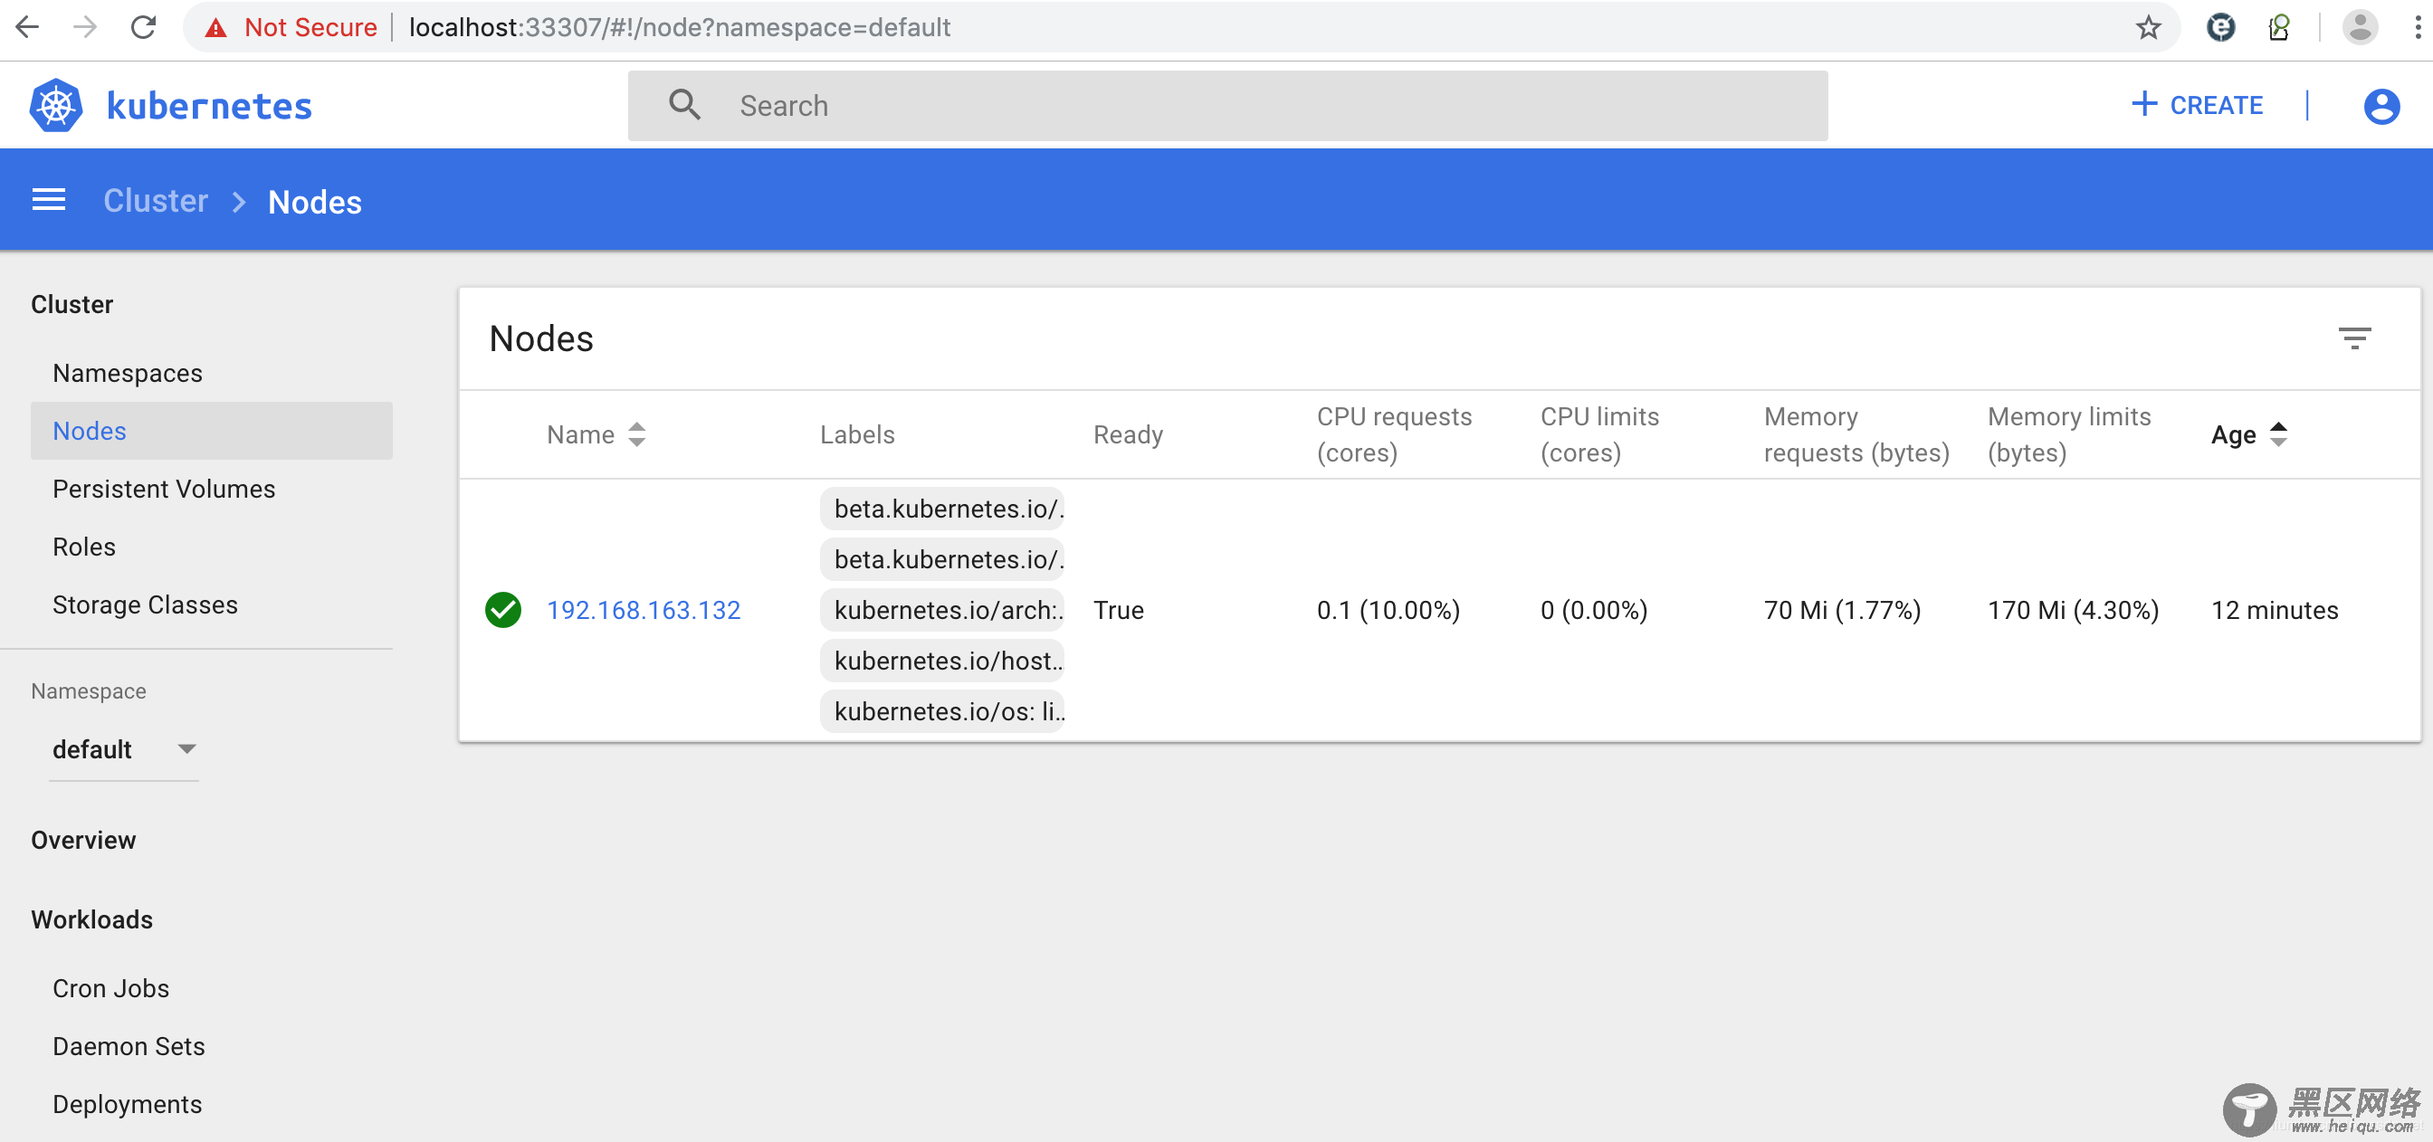
Task: Click the browser forward arrow
Action: [x=85, y=27]
